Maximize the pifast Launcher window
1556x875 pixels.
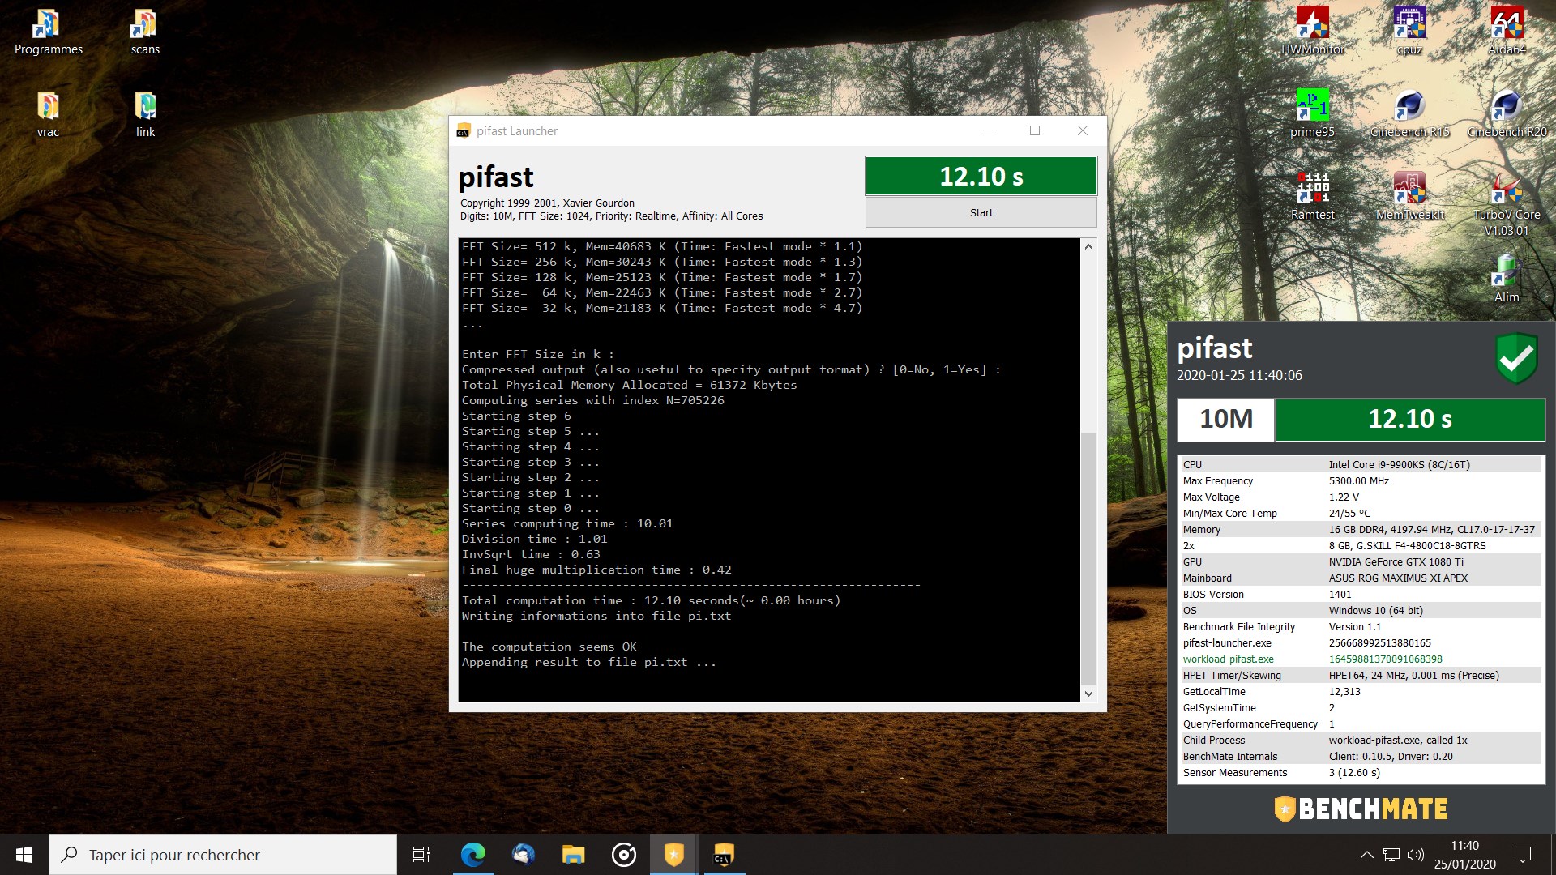1034,130
